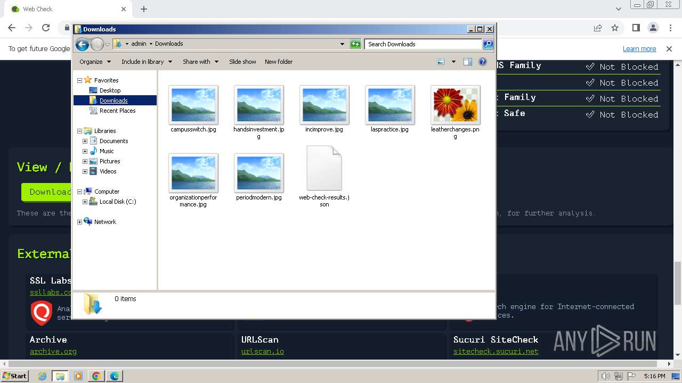
Task: Collapse the Favorites tree group
Action: tap(80, 80)
